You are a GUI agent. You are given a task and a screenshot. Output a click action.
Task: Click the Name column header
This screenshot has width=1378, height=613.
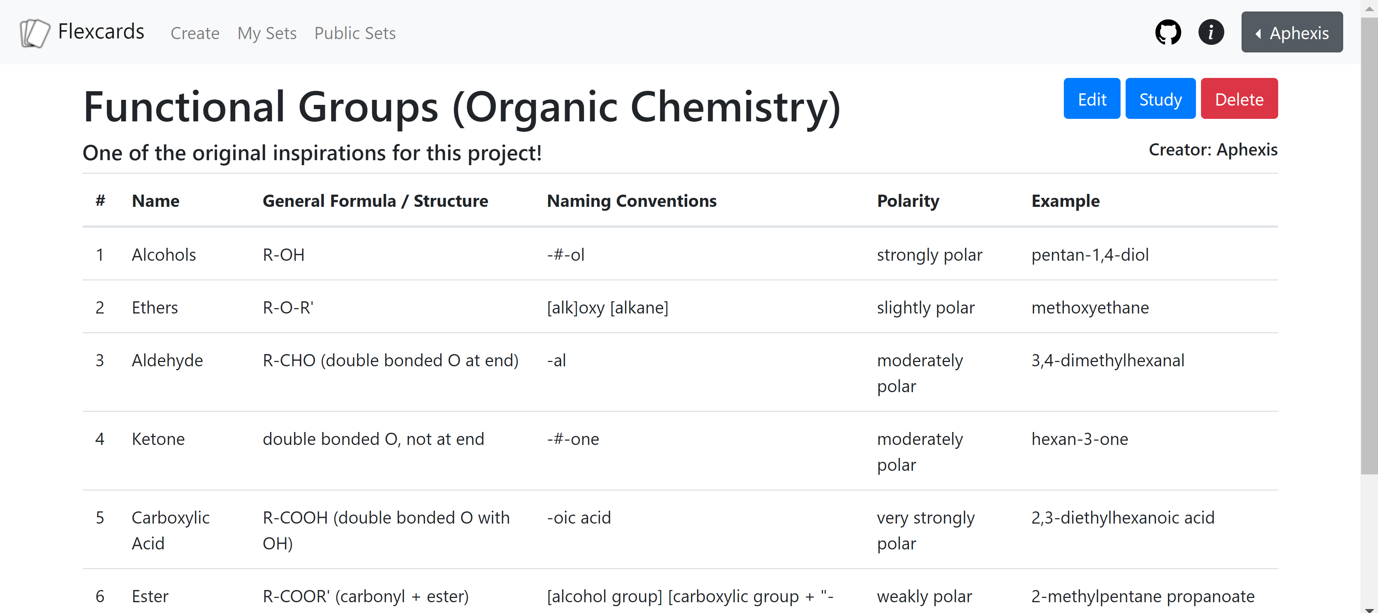pyautogui.click(x=155, y=201)
